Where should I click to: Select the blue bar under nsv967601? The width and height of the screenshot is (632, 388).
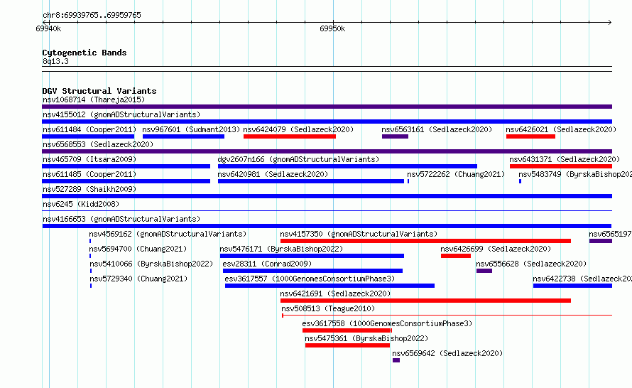coord(183,136)
